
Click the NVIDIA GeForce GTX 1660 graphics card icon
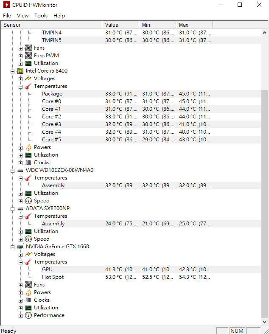20,247
